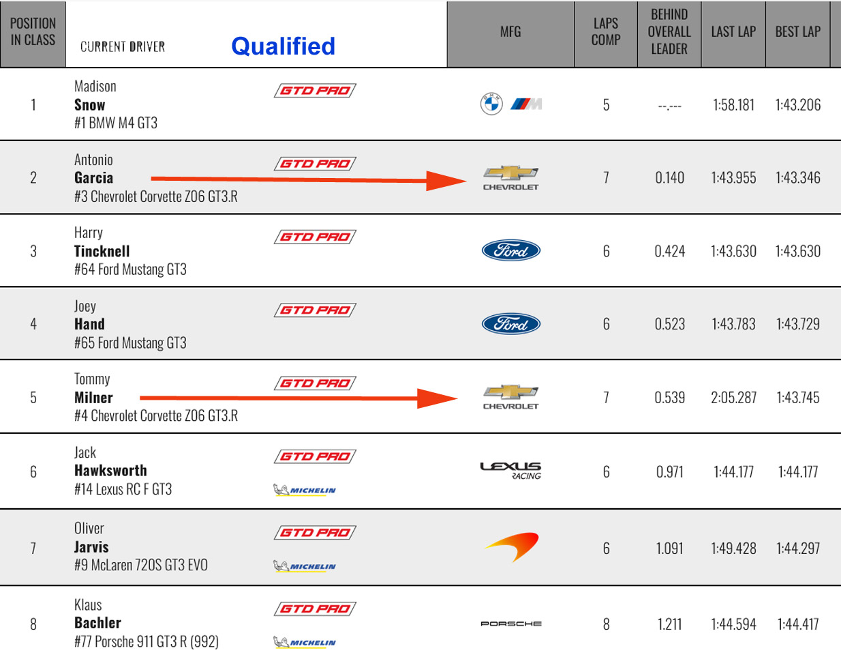
Task: Click Michelin logo in Hawksworth's row
Action: coord(305,490)
